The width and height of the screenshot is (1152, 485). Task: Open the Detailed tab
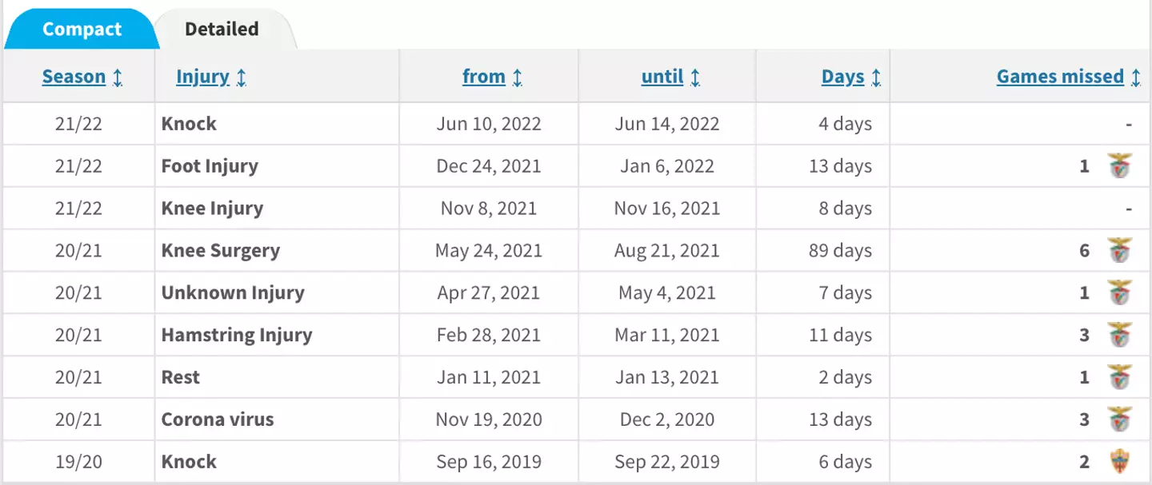coord(222,30)
